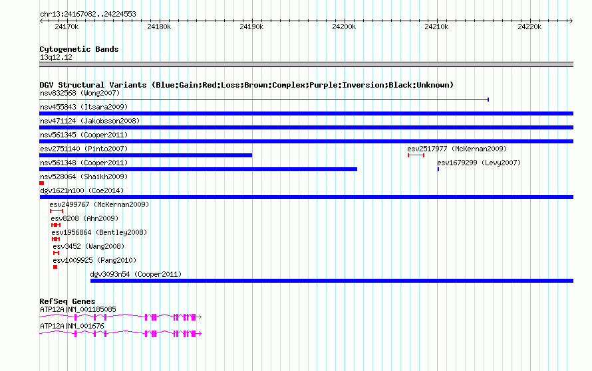Click the 24200k ruler tick label
This screenshot has width=592, height=371.
[344, 27]
